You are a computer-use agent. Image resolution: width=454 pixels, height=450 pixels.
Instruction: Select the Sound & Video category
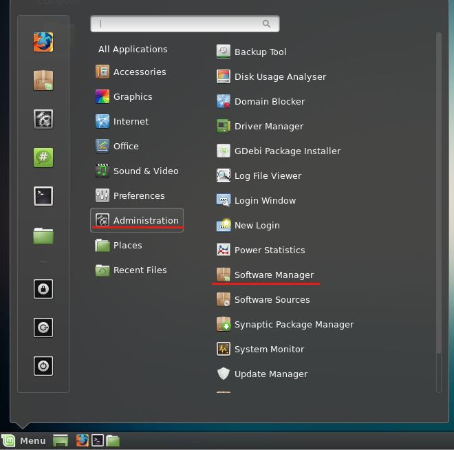[x=137, y=171]
